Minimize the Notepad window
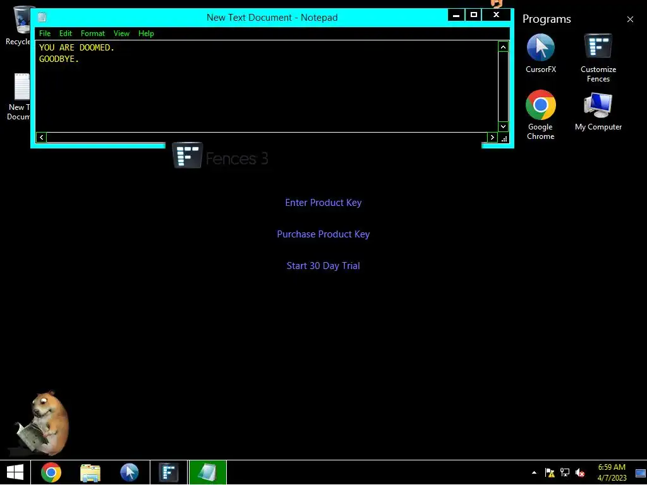Viewport: 647px width, 485px height. pyautogui.click(x=456, y=15)
